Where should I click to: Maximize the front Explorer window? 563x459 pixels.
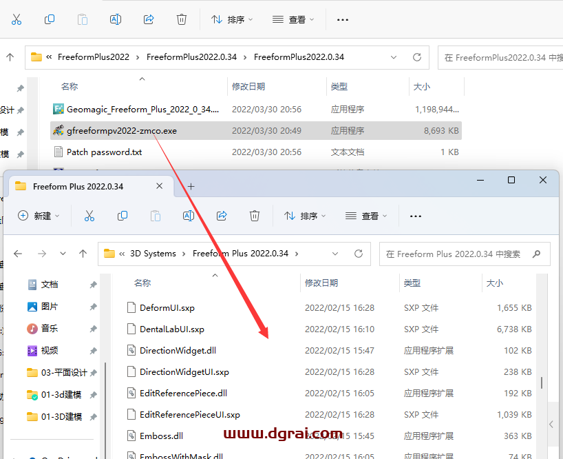pos(511,180)
